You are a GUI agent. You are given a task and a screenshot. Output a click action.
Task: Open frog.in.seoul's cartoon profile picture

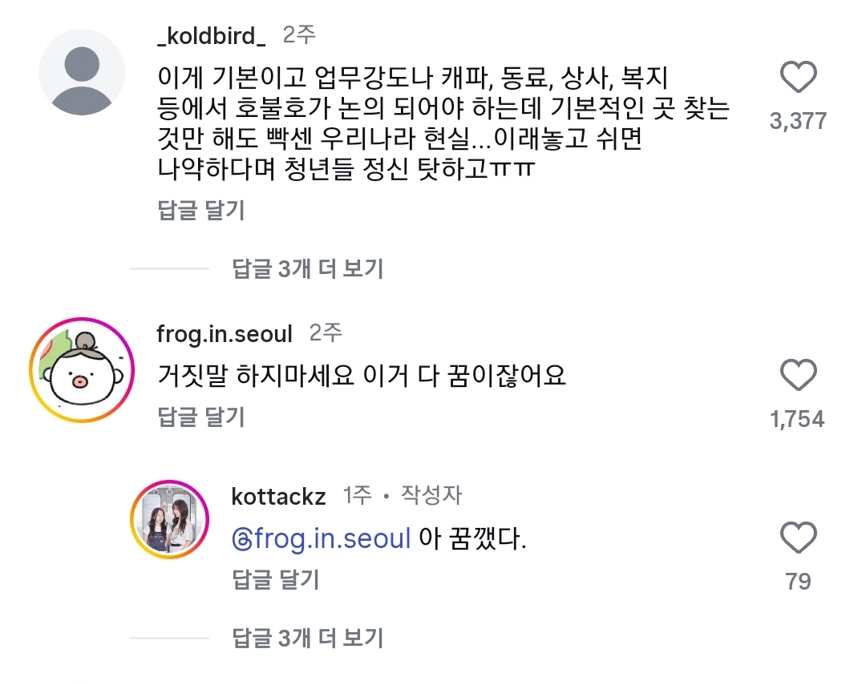(81, 370)
